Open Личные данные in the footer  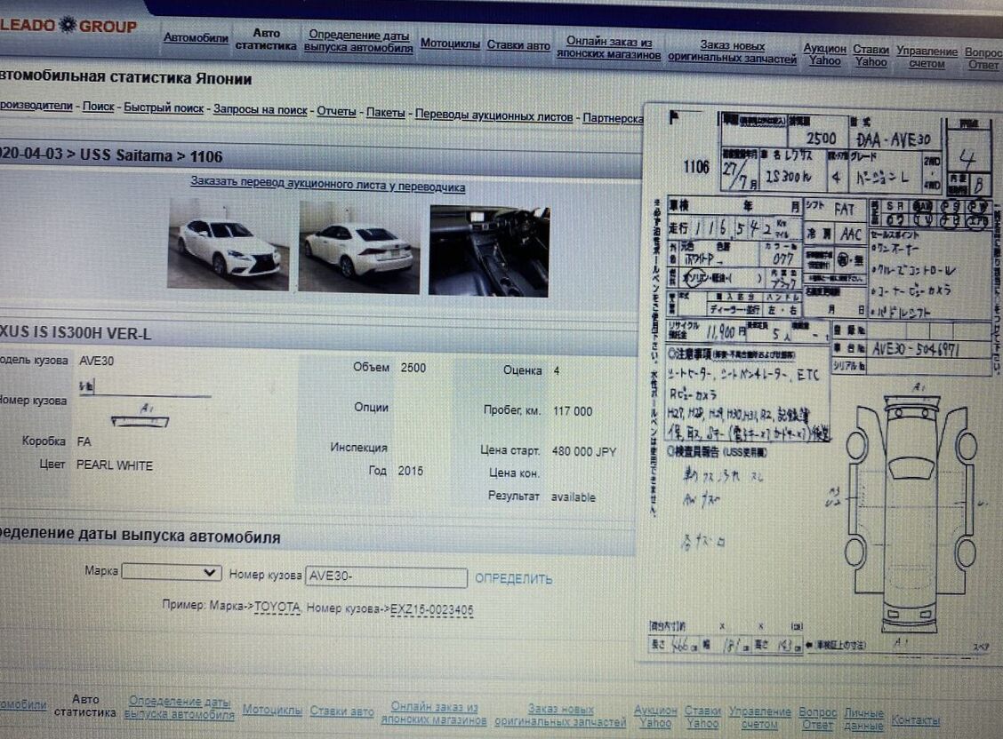point(863,719)
